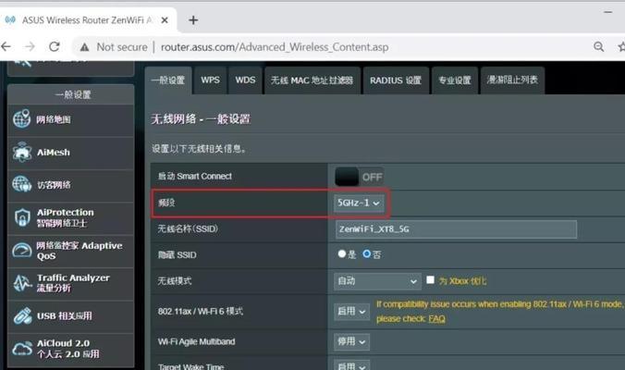Open the Traffic Analyzer icon

pyautogui.click(x=21, y=283)
